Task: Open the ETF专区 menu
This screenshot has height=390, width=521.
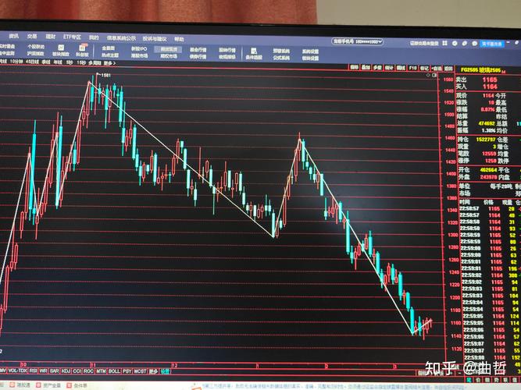Action: pyautogui.click(x=72, y=37)
